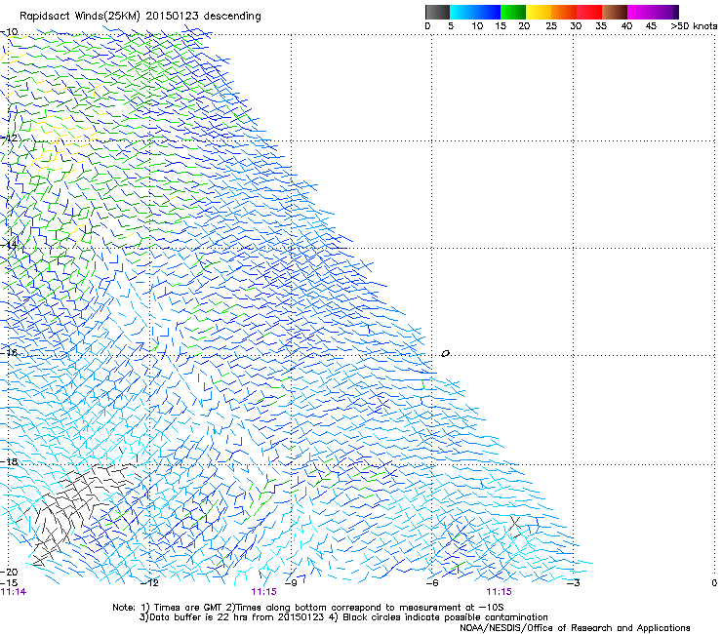
Task: Select the orange 25-30 knots legend swatch
Action: (564, 12)
